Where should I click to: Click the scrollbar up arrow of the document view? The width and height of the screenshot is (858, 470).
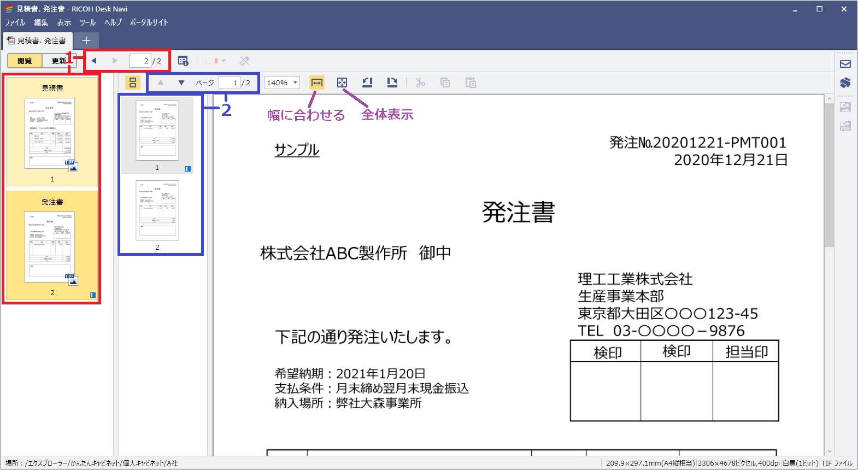[829, 99]
